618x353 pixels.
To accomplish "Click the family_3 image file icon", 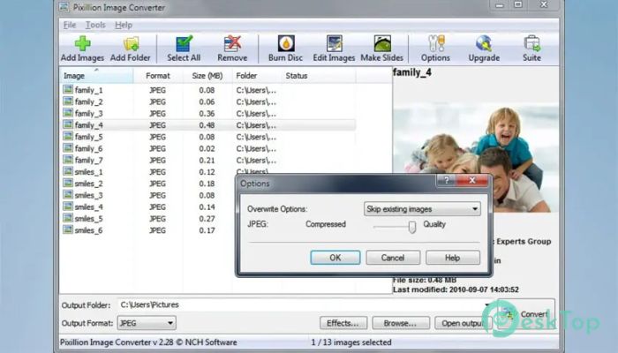I will (68, 113).
